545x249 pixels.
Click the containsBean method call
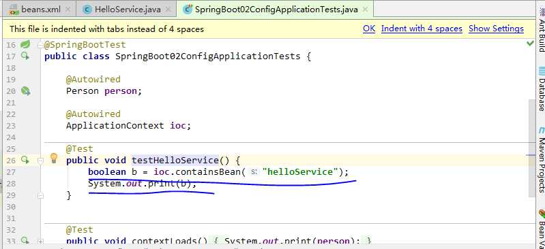click(208, 172)
